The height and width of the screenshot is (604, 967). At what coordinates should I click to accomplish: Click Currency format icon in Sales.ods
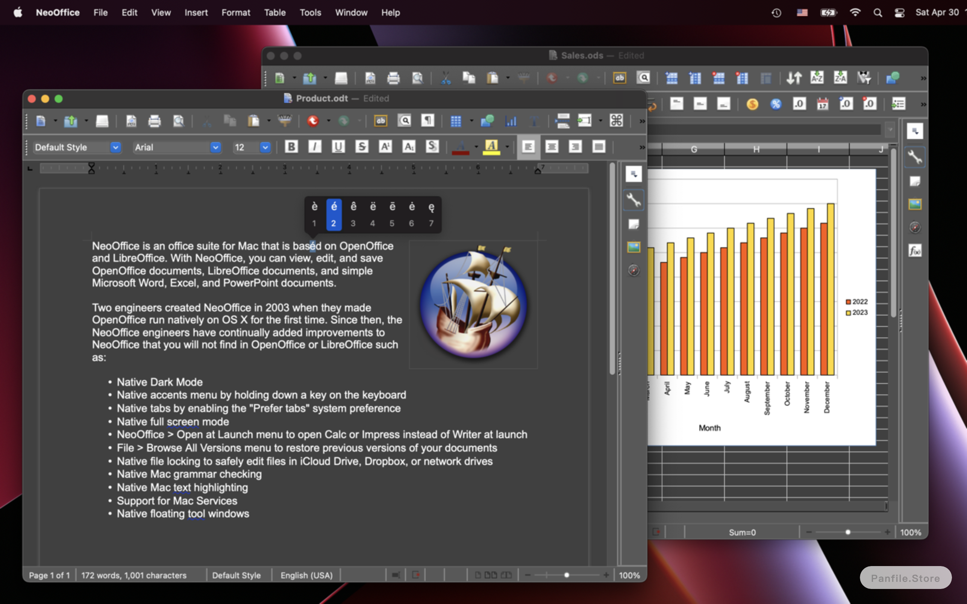(x=752, y=104)
